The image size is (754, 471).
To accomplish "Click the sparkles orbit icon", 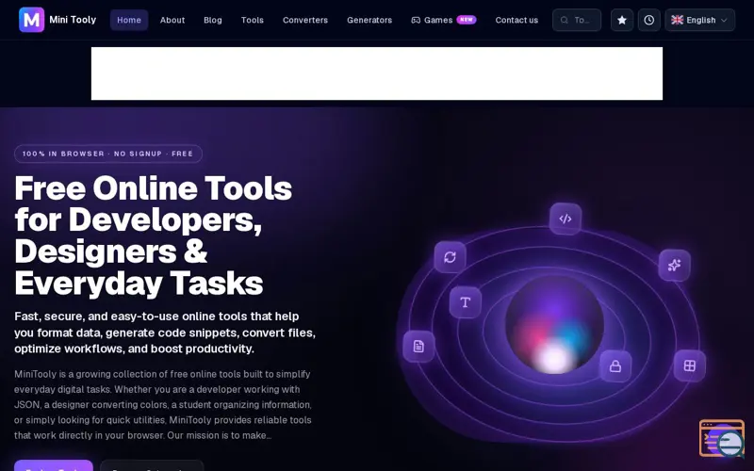I will (674, 265).
